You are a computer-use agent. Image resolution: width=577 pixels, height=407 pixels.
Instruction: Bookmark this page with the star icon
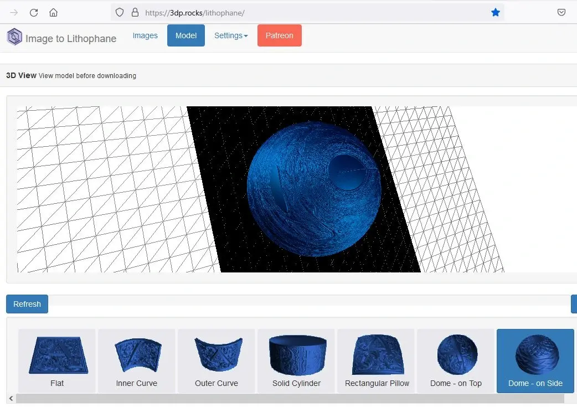[x=495, y=12]
